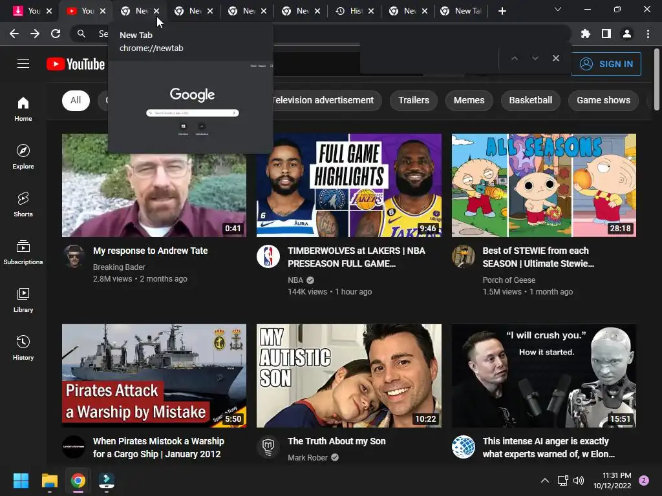Open Timberwolves at Lakers video title
662x496 pixels.
point(356,257)
